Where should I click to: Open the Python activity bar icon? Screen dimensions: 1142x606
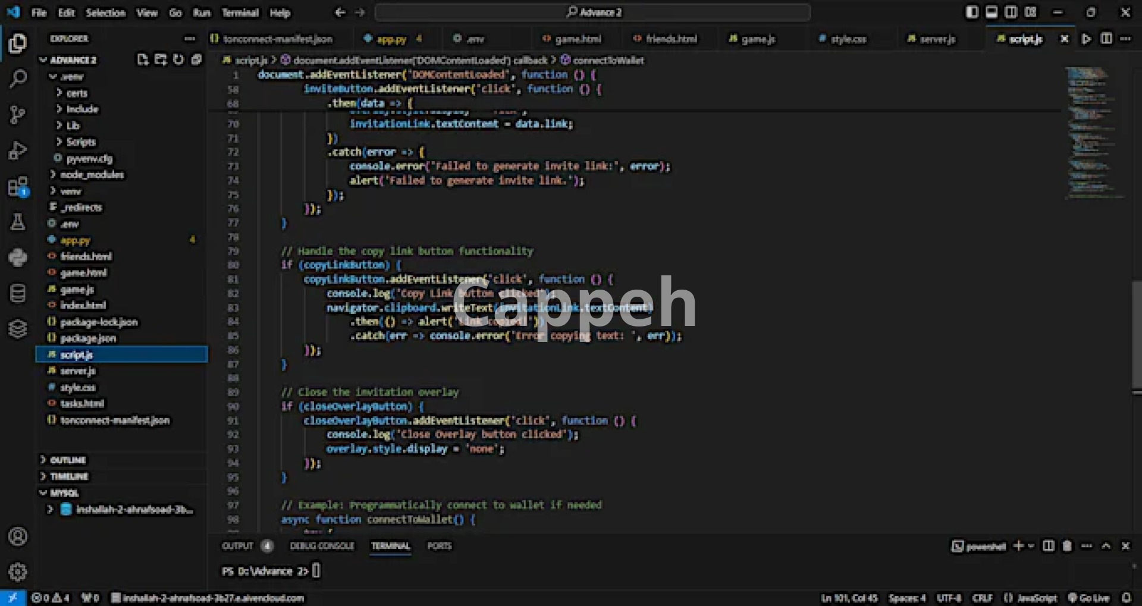click(18, 258)
